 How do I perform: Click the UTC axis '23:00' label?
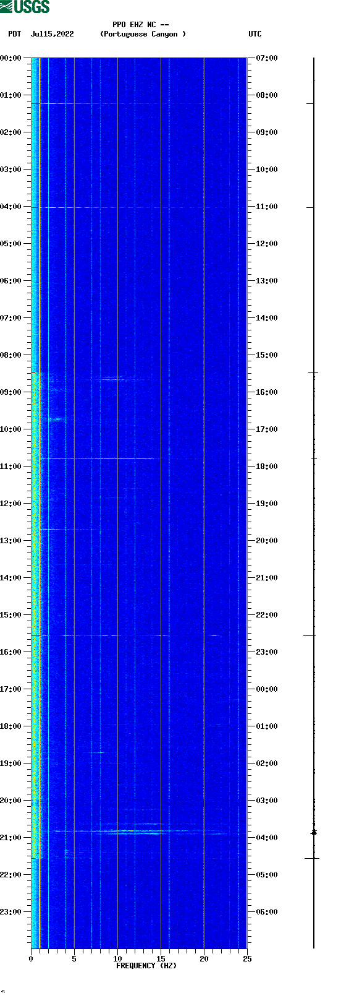pyautogui.click(x=267, y=652)
